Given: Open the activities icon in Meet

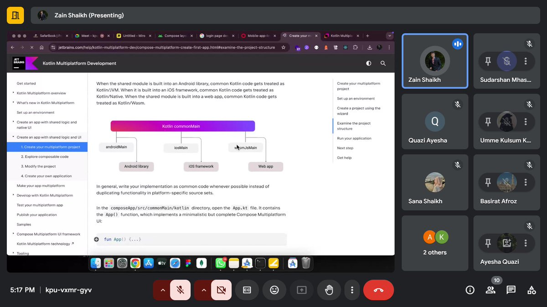Looking at the screenshot, I should coord(532,290).
